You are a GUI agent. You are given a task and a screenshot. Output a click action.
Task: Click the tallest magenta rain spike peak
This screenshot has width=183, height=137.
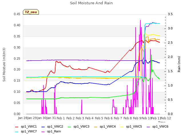click(140, 20)
